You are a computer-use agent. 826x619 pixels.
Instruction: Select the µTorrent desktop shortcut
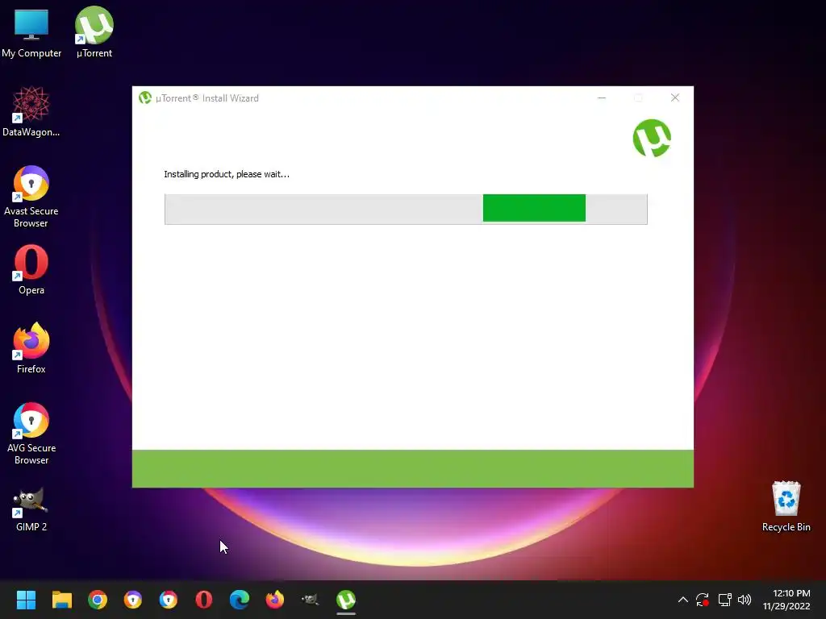click(x=94, y=32)
